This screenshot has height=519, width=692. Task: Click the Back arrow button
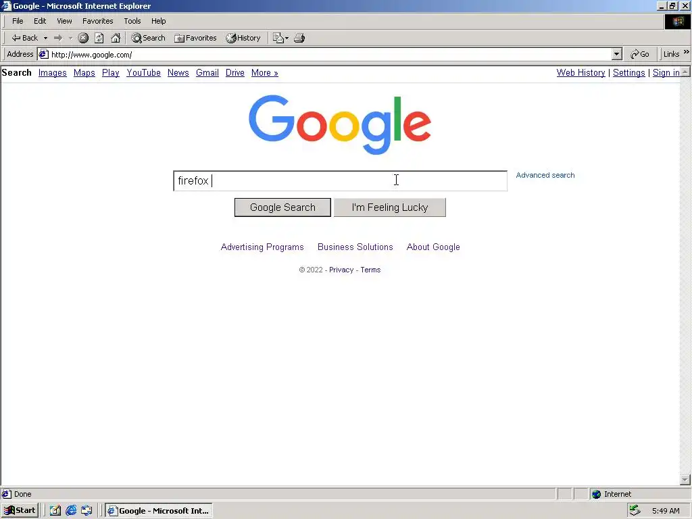tap(24, 38)
